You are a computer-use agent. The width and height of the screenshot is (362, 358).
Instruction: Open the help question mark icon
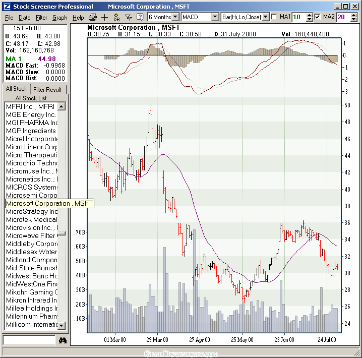pyautogui.click(x=140, y=17)
